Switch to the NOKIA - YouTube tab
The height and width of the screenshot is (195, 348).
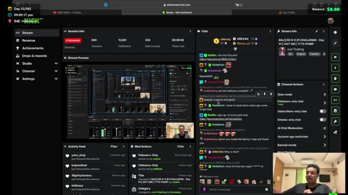(67, 12)
